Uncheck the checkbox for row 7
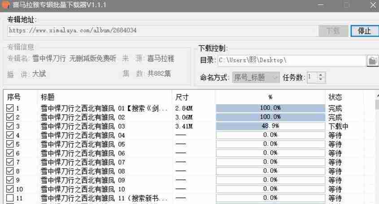 tap(10, 162)
